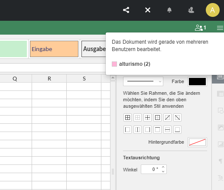Open the shape settings sidebar icon
The width and height of the screenshot is (224, 190).
pos(221,110)
